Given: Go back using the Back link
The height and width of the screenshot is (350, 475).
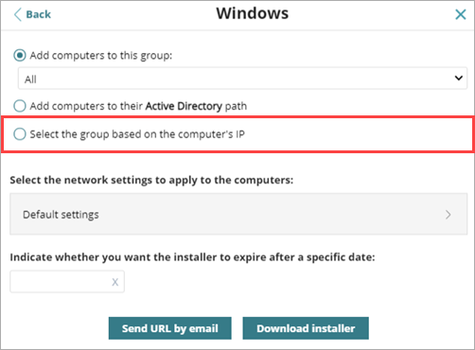Looking at the screenshot, I should (x=32, y=14).
